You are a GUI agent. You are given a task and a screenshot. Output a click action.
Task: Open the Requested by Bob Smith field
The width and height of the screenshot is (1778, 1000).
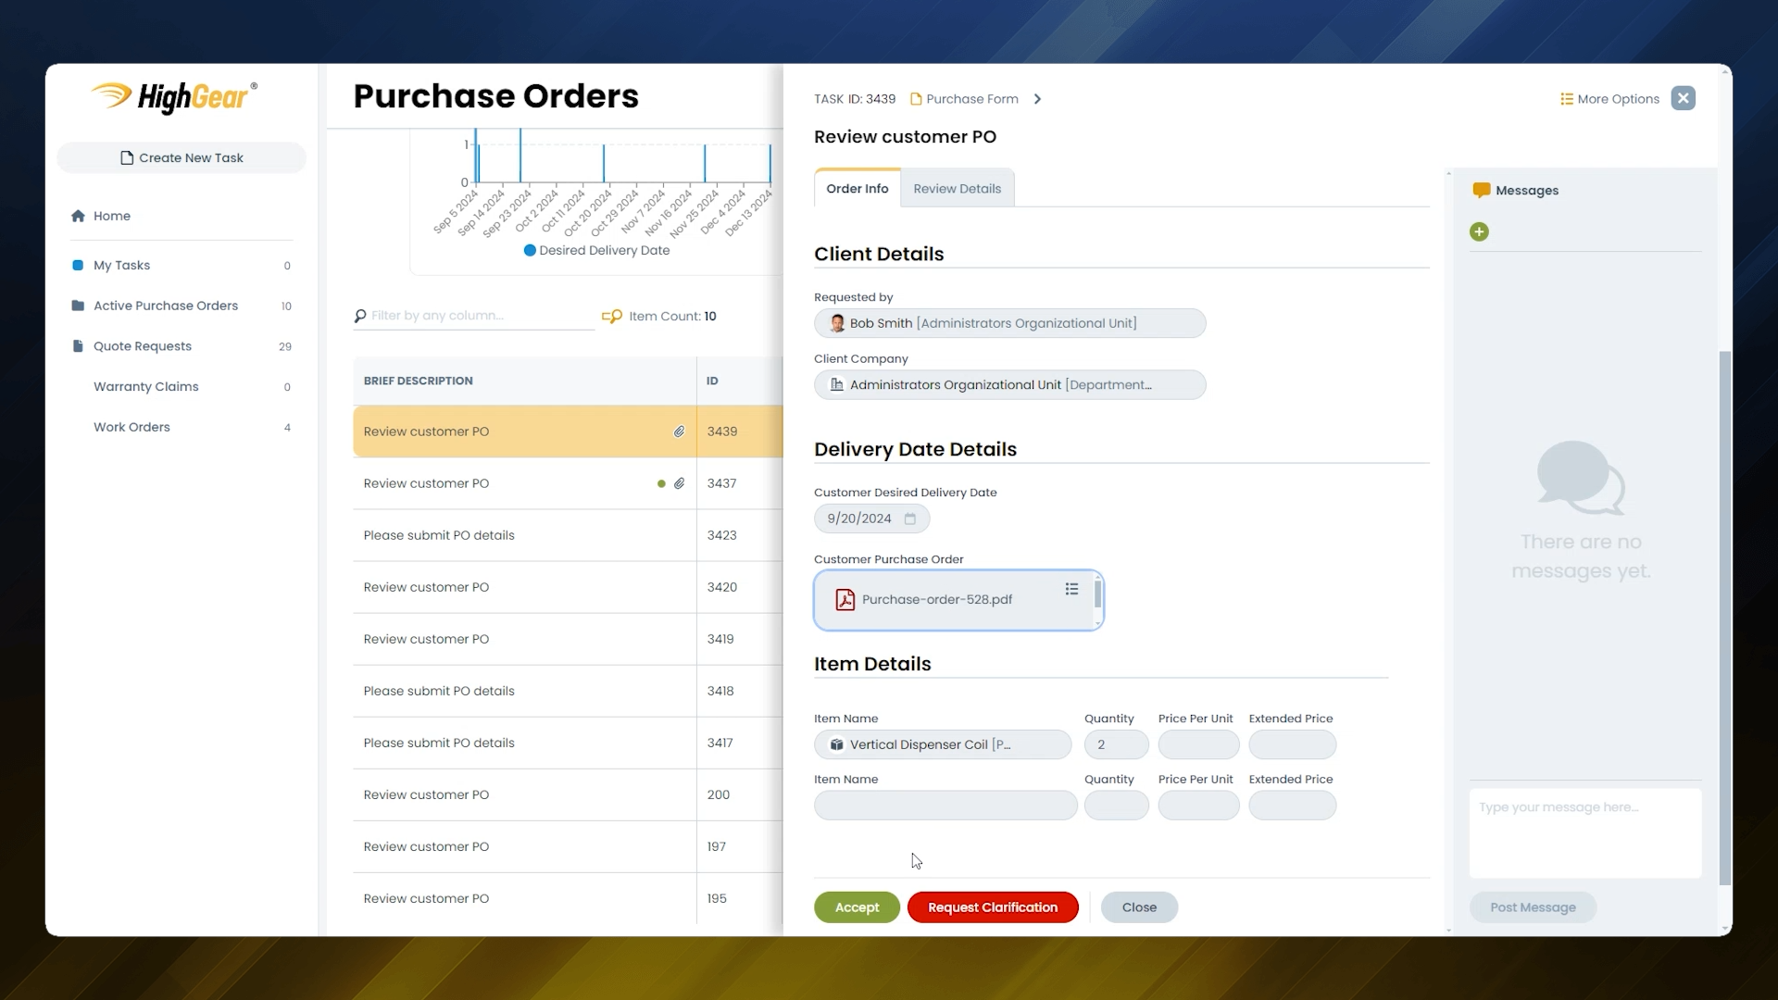1009,322
